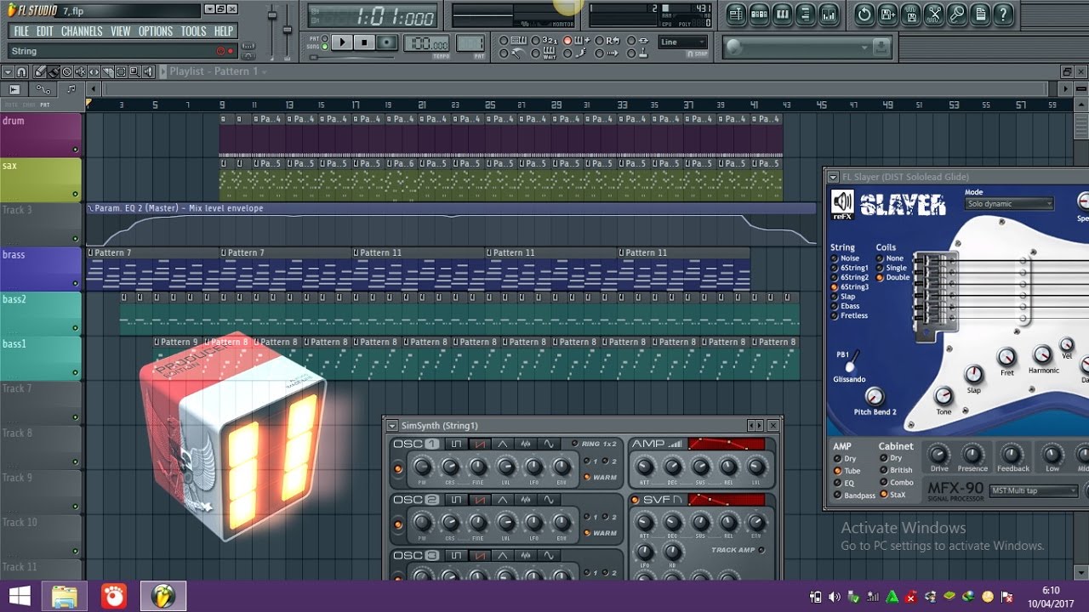Open the FILE menu

[21, 31]
